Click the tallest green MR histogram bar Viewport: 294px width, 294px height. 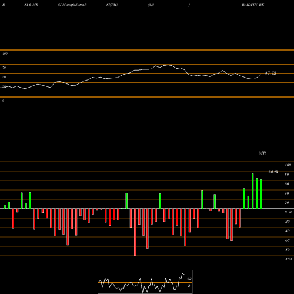pyautogui.click(x=253, y=191)
